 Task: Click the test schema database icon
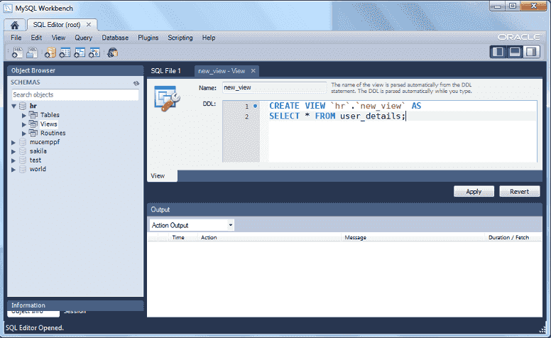pos(23,160)
